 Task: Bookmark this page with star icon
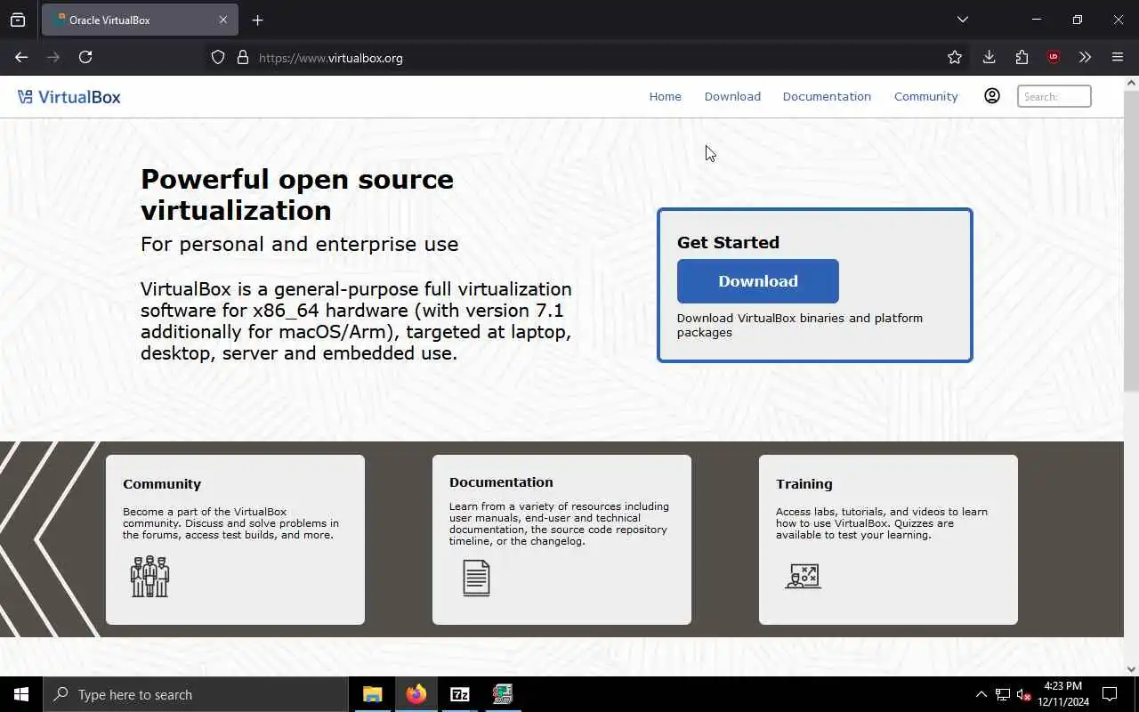coord(955,57)
